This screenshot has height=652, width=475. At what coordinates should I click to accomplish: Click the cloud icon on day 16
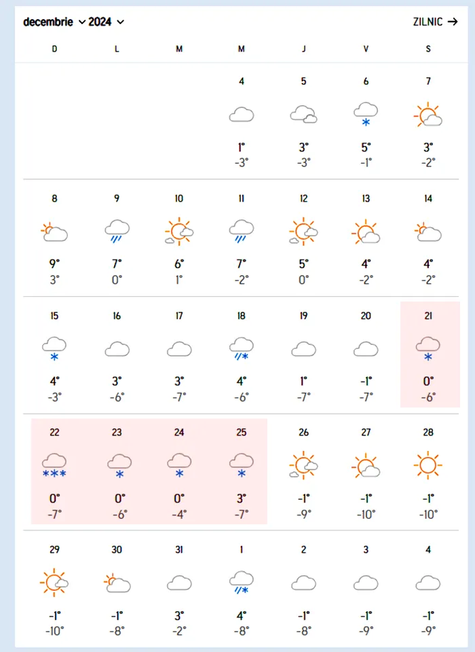tap(117, 349)
